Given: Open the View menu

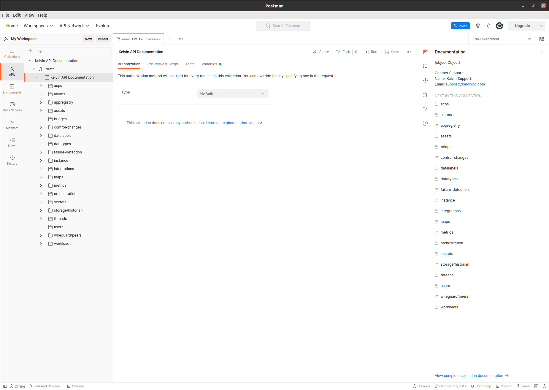Looking at the screenshot, I should click(x=29, y=15).
